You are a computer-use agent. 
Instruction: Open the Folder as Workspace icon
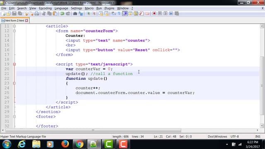147,14
